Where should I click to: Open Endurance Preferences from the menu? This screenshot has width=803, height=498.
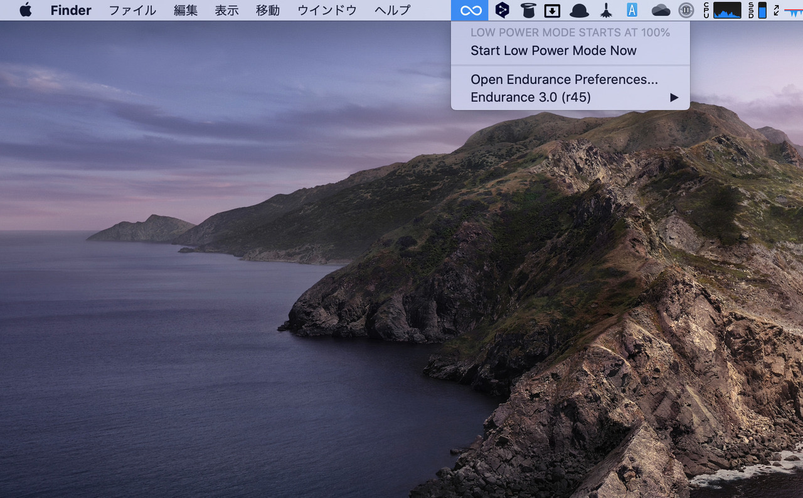564,80
